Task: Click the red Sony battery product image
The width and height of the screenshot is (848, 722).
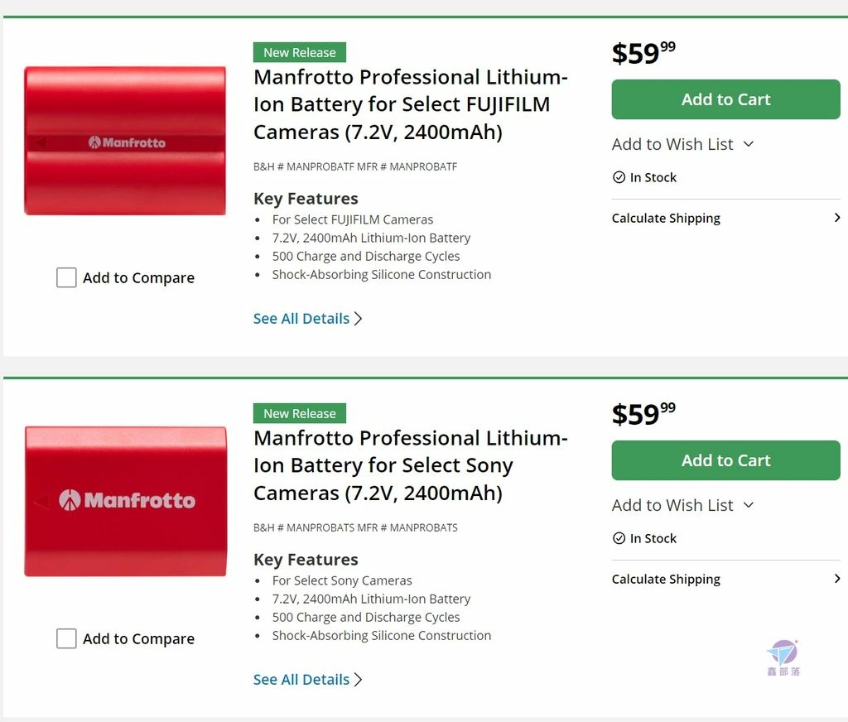Action: click(x=126, y=502)
